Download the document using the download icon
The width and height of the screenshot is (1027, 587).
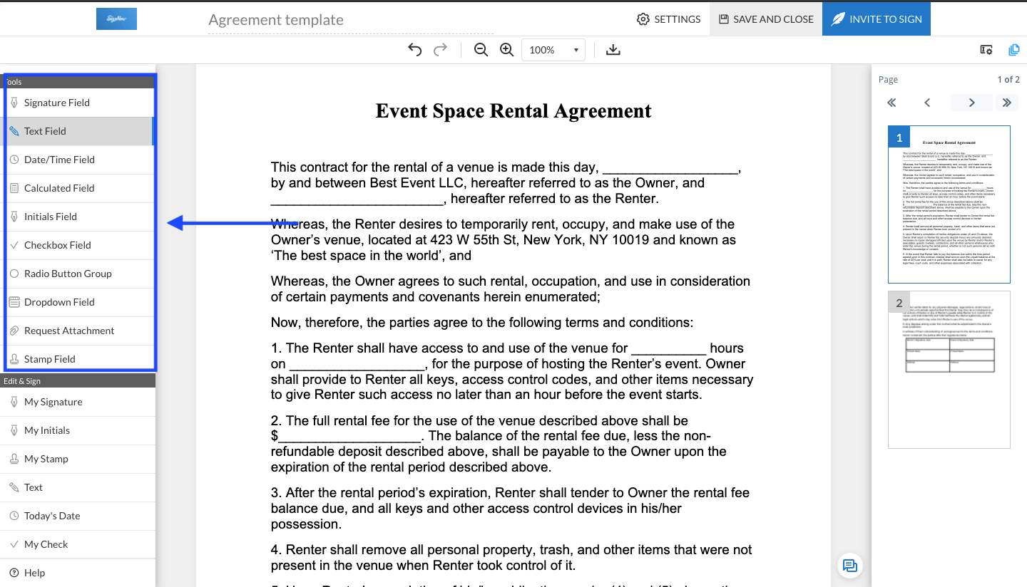tap(613, 50)
